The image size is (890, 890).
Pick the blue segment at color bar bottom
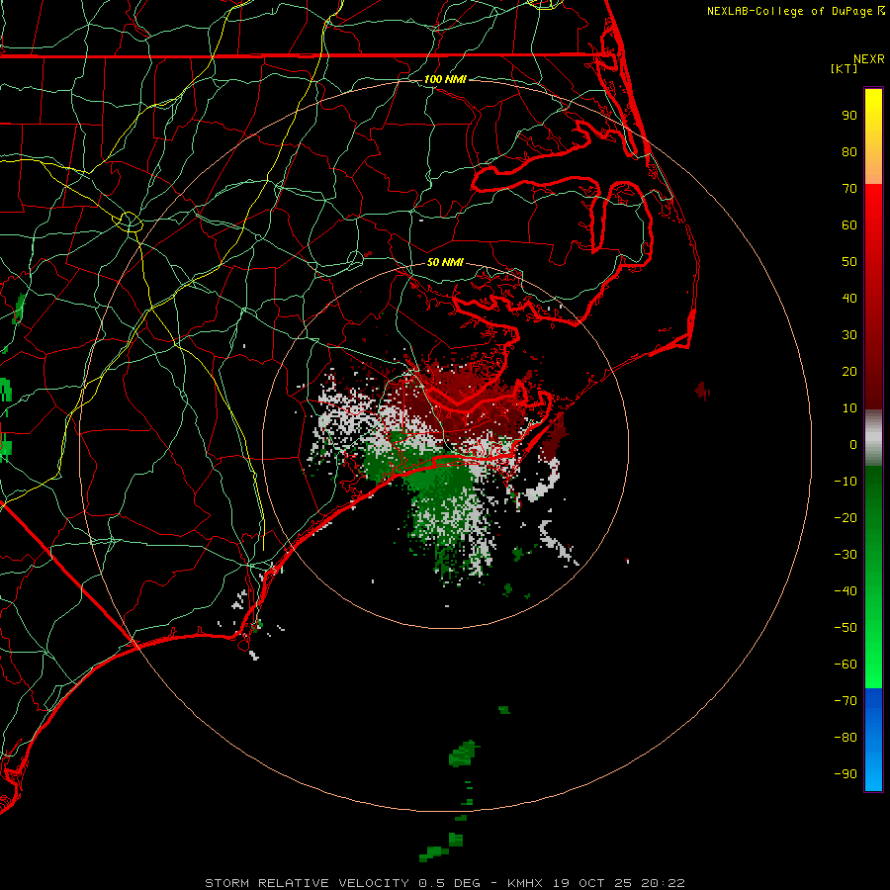click(x=873, y=740)
